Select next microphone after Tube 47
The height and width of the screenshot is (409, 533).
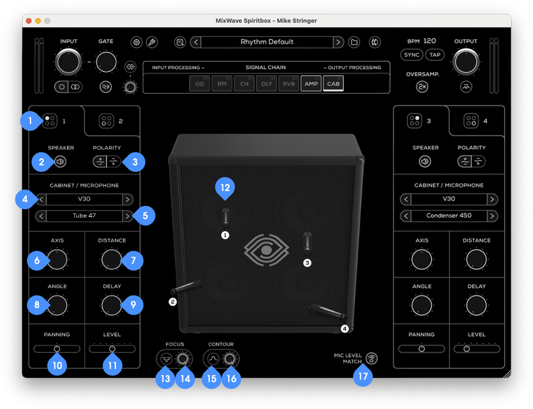[127, 216]
